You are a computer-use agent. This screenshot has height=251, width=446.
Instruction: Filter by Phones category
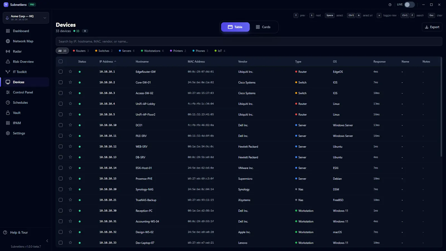(200, 51)
